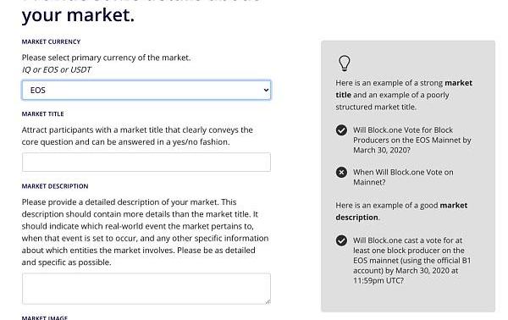Click the MARKET TITLE label
The height and width of the screenshot is (320, 508).
pyautogui.click(x=43, y=114)
